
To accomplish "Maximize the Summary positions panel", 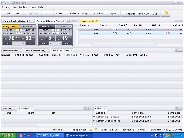I will click(177, 50).
